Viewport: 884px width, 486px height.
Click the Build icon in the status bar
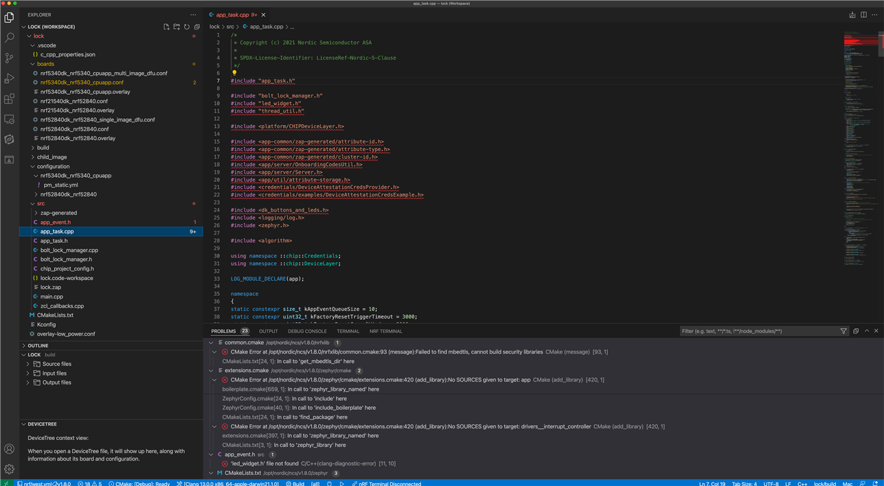click(x=296, y=483)
